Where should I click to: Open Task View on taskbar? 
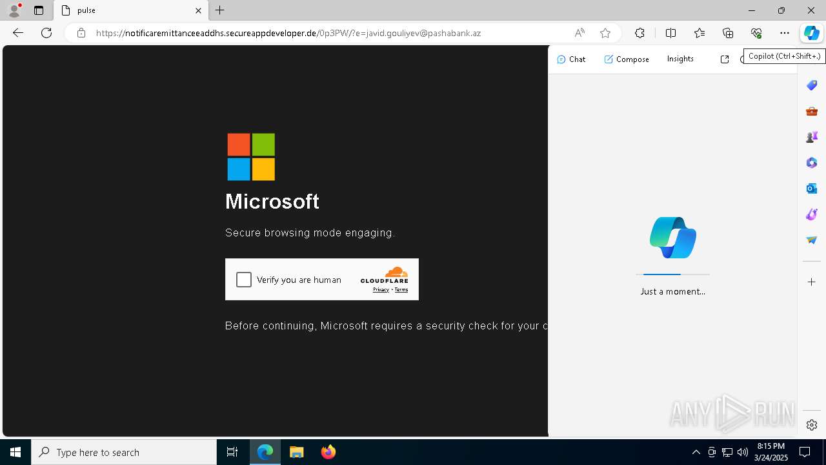[x=232, y=452]
